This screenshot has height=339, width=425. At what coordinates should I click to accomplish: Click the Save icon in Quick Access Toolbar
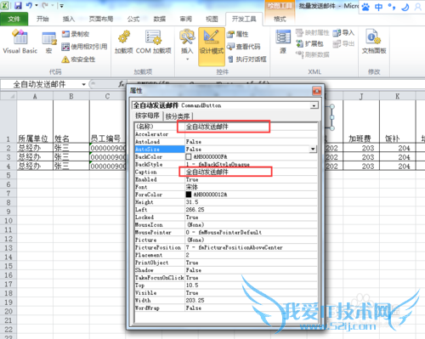(x=18, y=5)
